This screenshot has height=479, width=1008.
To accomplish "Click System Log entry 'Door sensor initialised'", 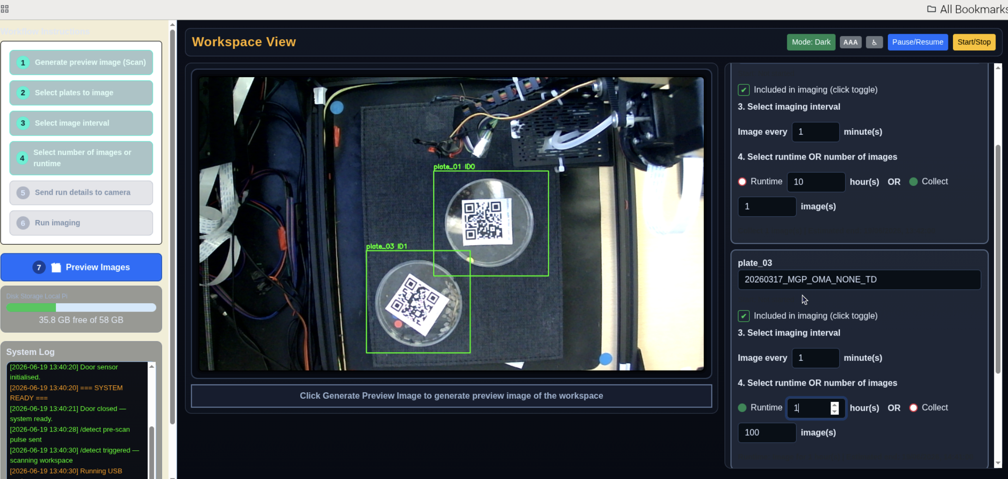I will tap(64, 372).
